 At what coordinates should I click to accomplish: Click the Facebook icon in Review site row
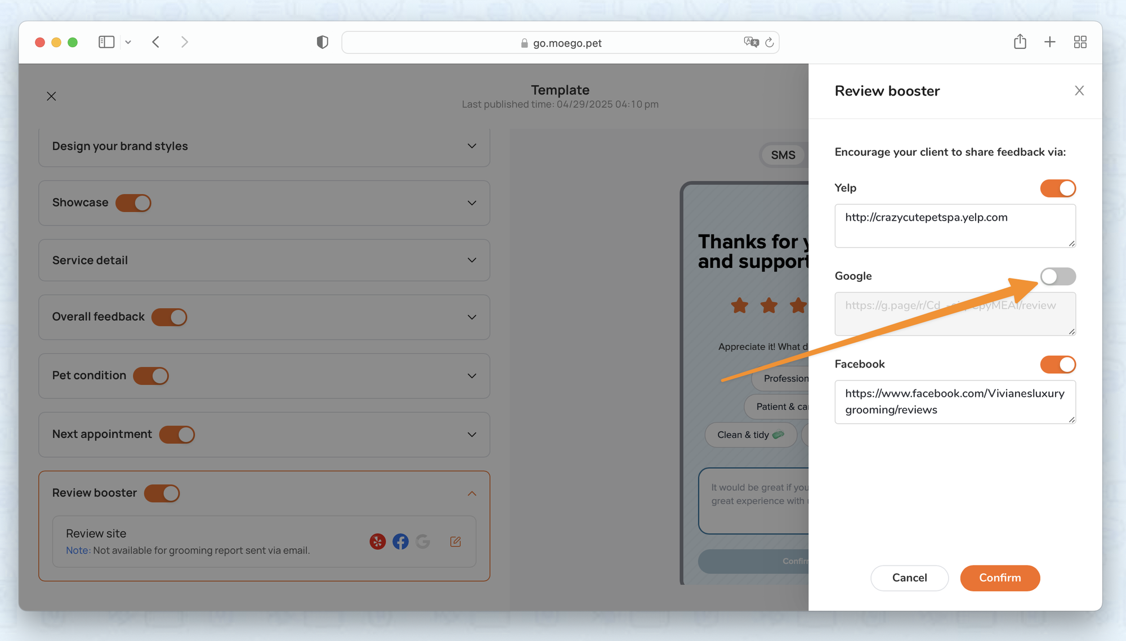pos(400,541)
